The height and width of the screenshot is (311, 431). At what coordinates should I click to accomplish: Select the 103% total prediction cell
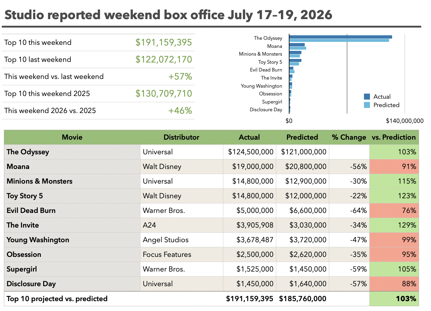[394, 299]
